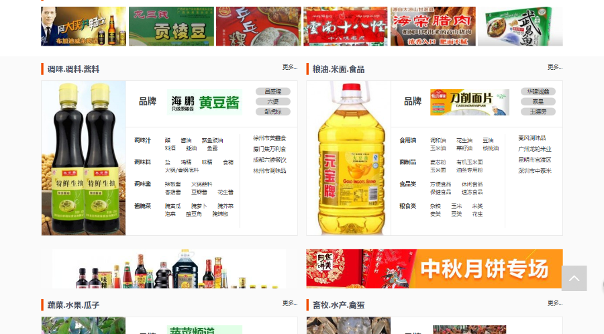Viewport: 604px width, 334px height.
Task: Click the 菜籽油 link
Action: coord(464,148)
